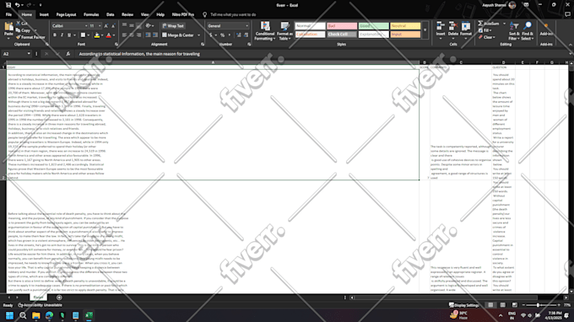Toggle Wrap Text for the cell

point(173,26)
